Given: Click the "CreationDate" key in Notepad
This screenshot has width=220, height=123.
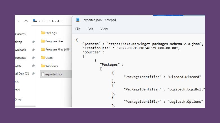Looking at the screenshot, I should pos(96,48).
